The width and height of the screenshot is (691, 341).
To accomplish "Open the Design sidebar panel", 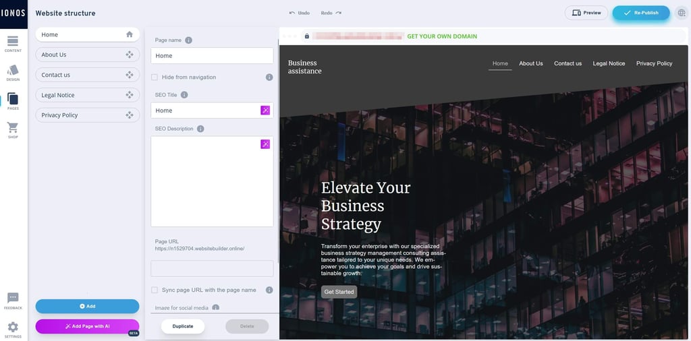I will (13, 73).
